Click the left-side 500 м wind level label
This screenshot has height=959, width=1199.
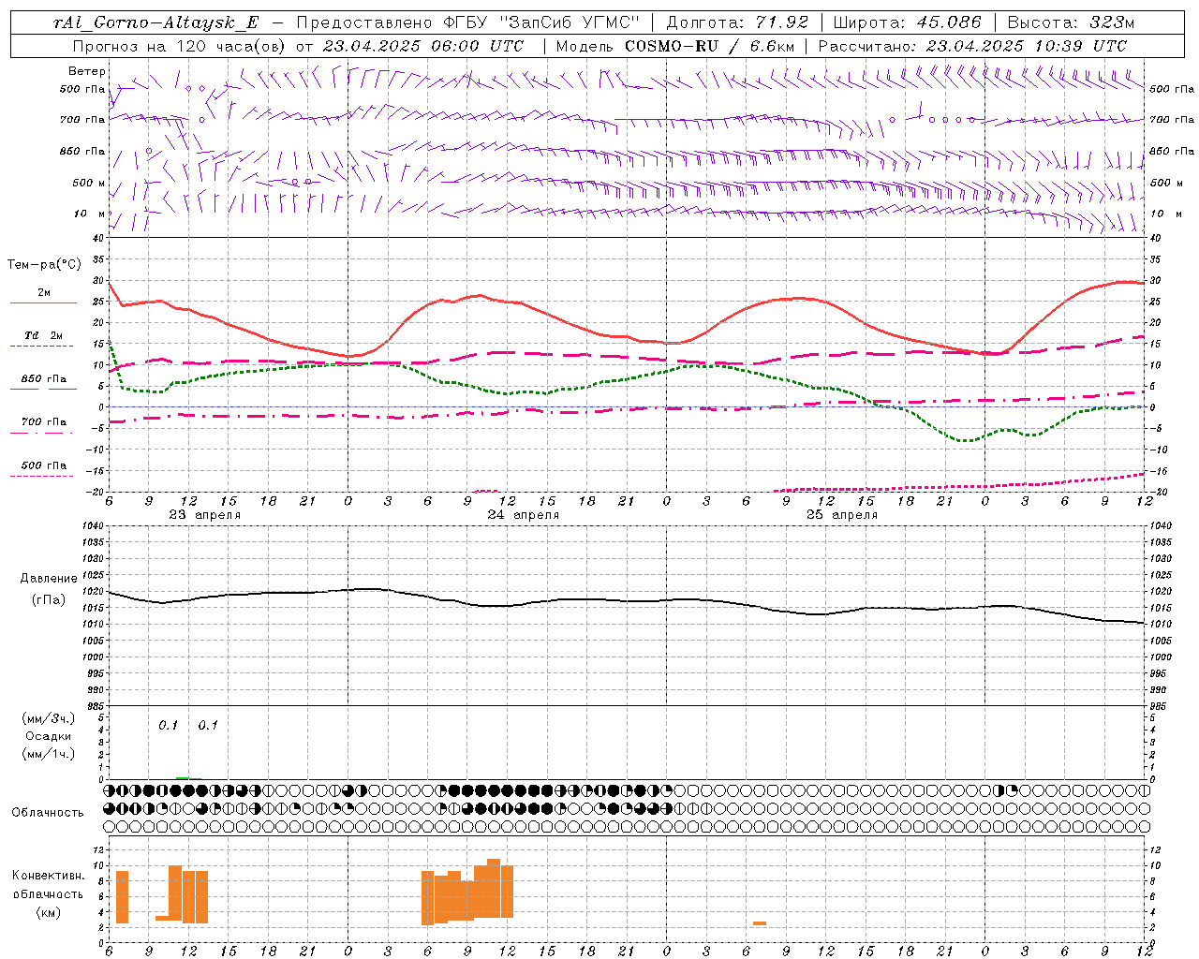point(89,183)
